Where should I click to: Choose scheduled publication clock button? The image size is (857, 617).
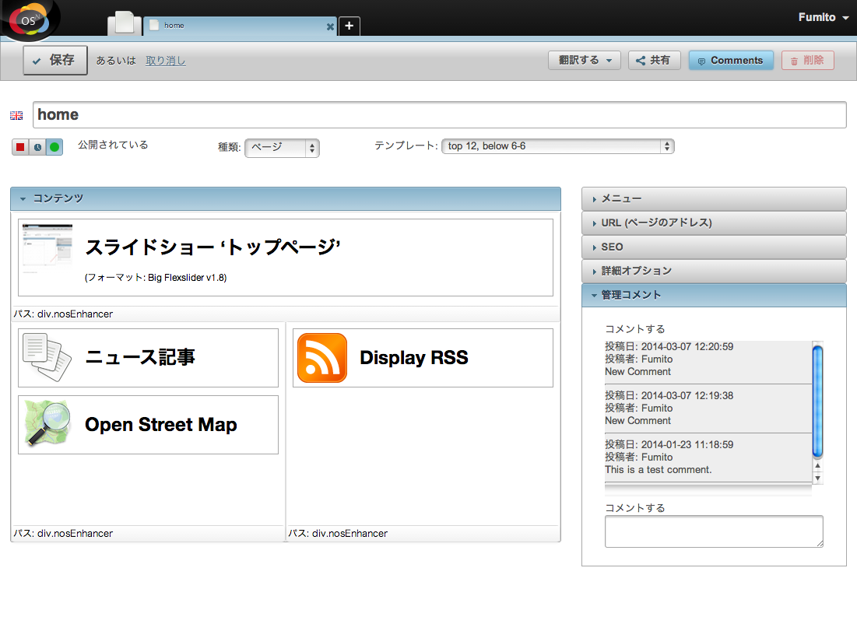tap(37, 146)
